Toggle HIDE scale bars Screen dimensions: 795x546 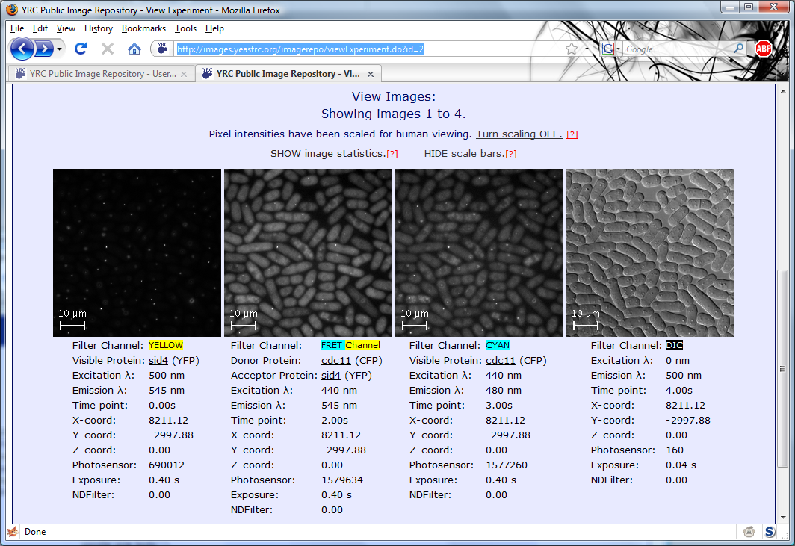click(x=464, y=153)
